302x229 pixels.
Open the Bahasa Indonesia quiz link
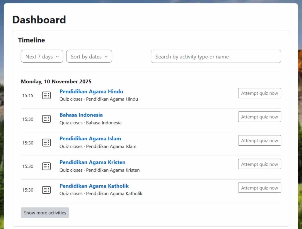point(81,115)
